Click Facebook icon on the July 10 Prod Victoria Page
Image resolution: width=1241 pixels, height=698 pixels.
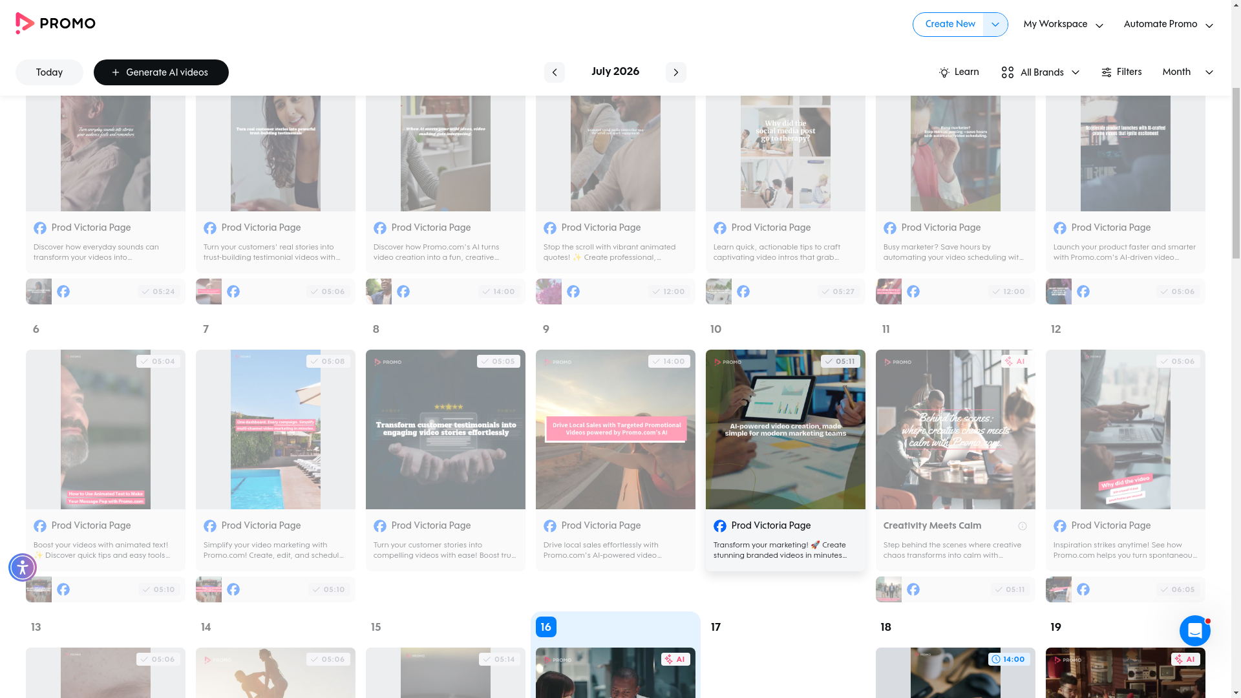click(719, 526)
